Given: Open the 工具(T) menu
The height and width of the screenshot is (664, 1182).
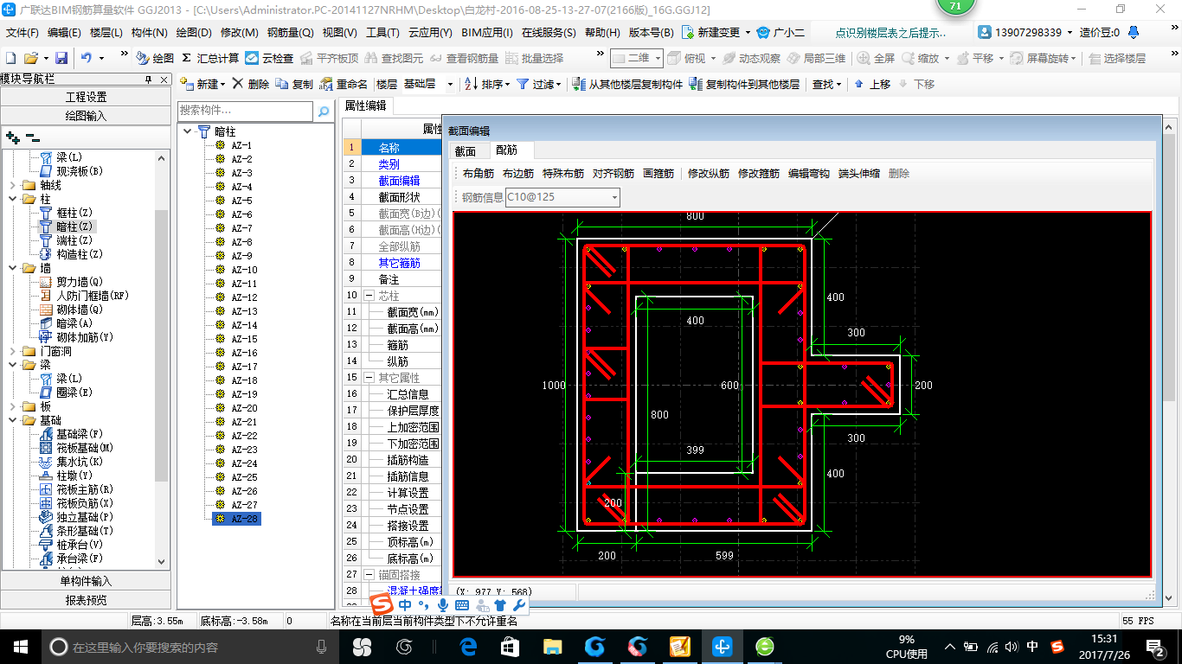Looking at the screenshot, I should (x=382, y=32).
